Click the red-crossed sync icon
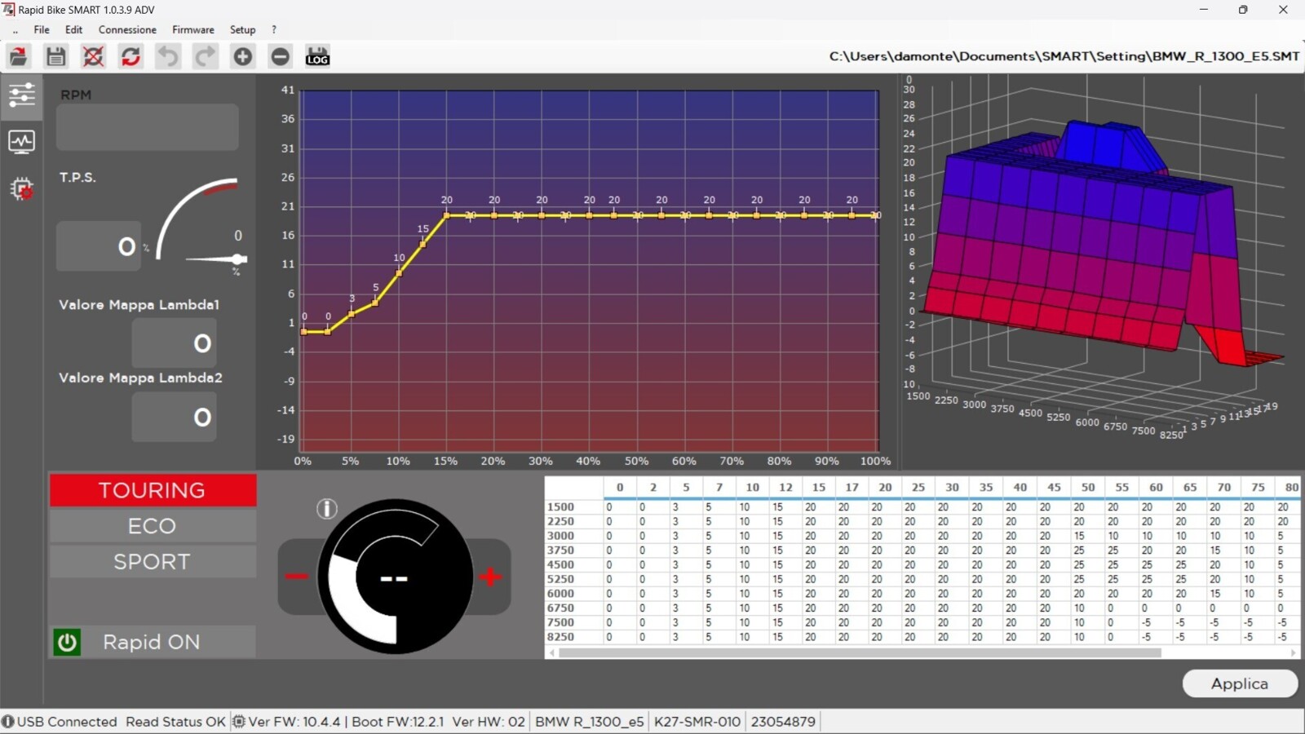Viewport: 1305px width, 734px height. (94, 56)
